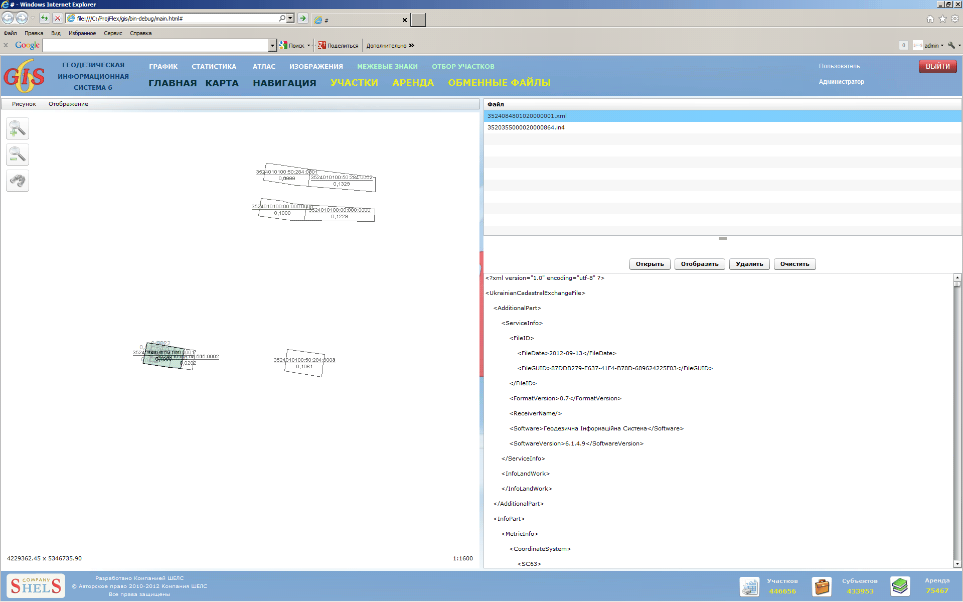Click the zoom out magnifier tool
The image size is (963, 602).
pos(18,155)
